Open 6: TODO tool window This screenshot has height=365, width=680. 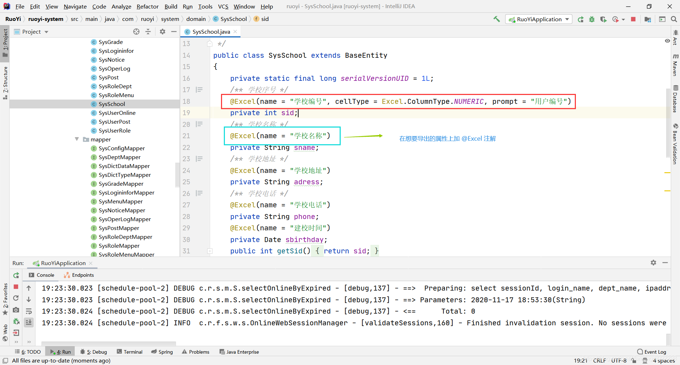pos(28,352)
